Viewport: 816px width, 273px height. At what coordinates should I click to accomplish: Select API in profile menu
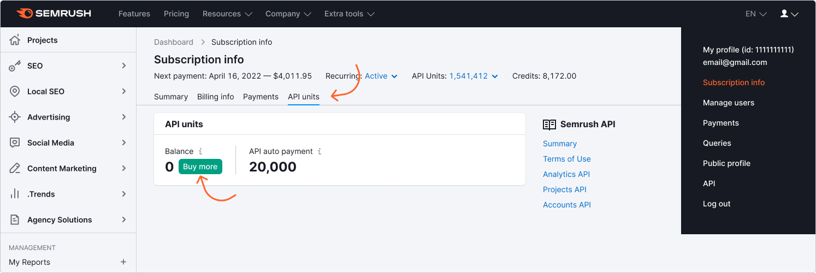coord(709,183)
